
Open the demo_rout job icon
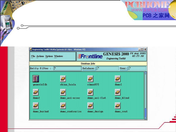pos(118,106)
